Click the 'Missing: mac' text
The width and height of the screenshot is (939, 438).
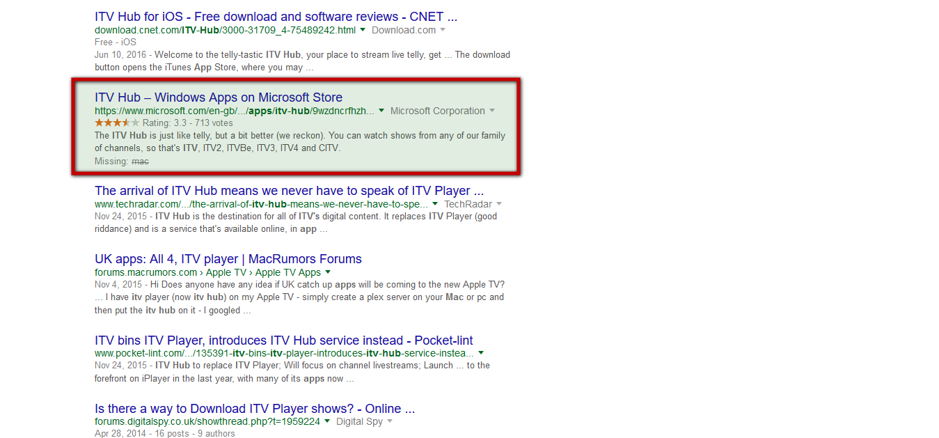[122, 161]
